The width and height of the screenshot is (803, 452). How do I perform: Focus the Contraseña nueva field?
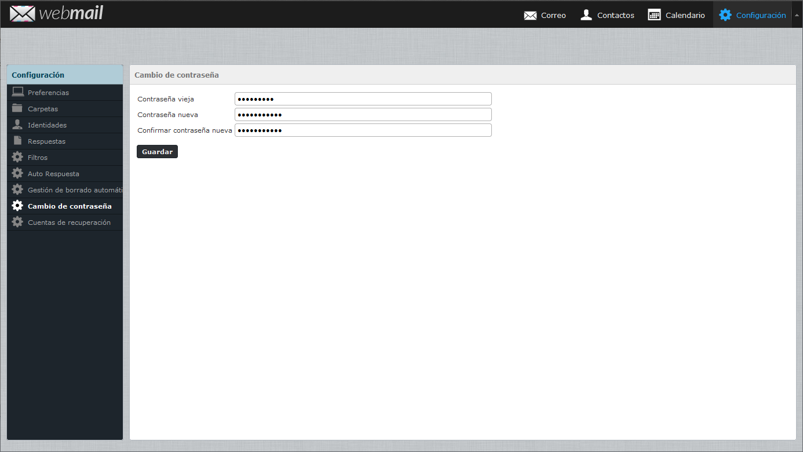[x=363, y=115]
